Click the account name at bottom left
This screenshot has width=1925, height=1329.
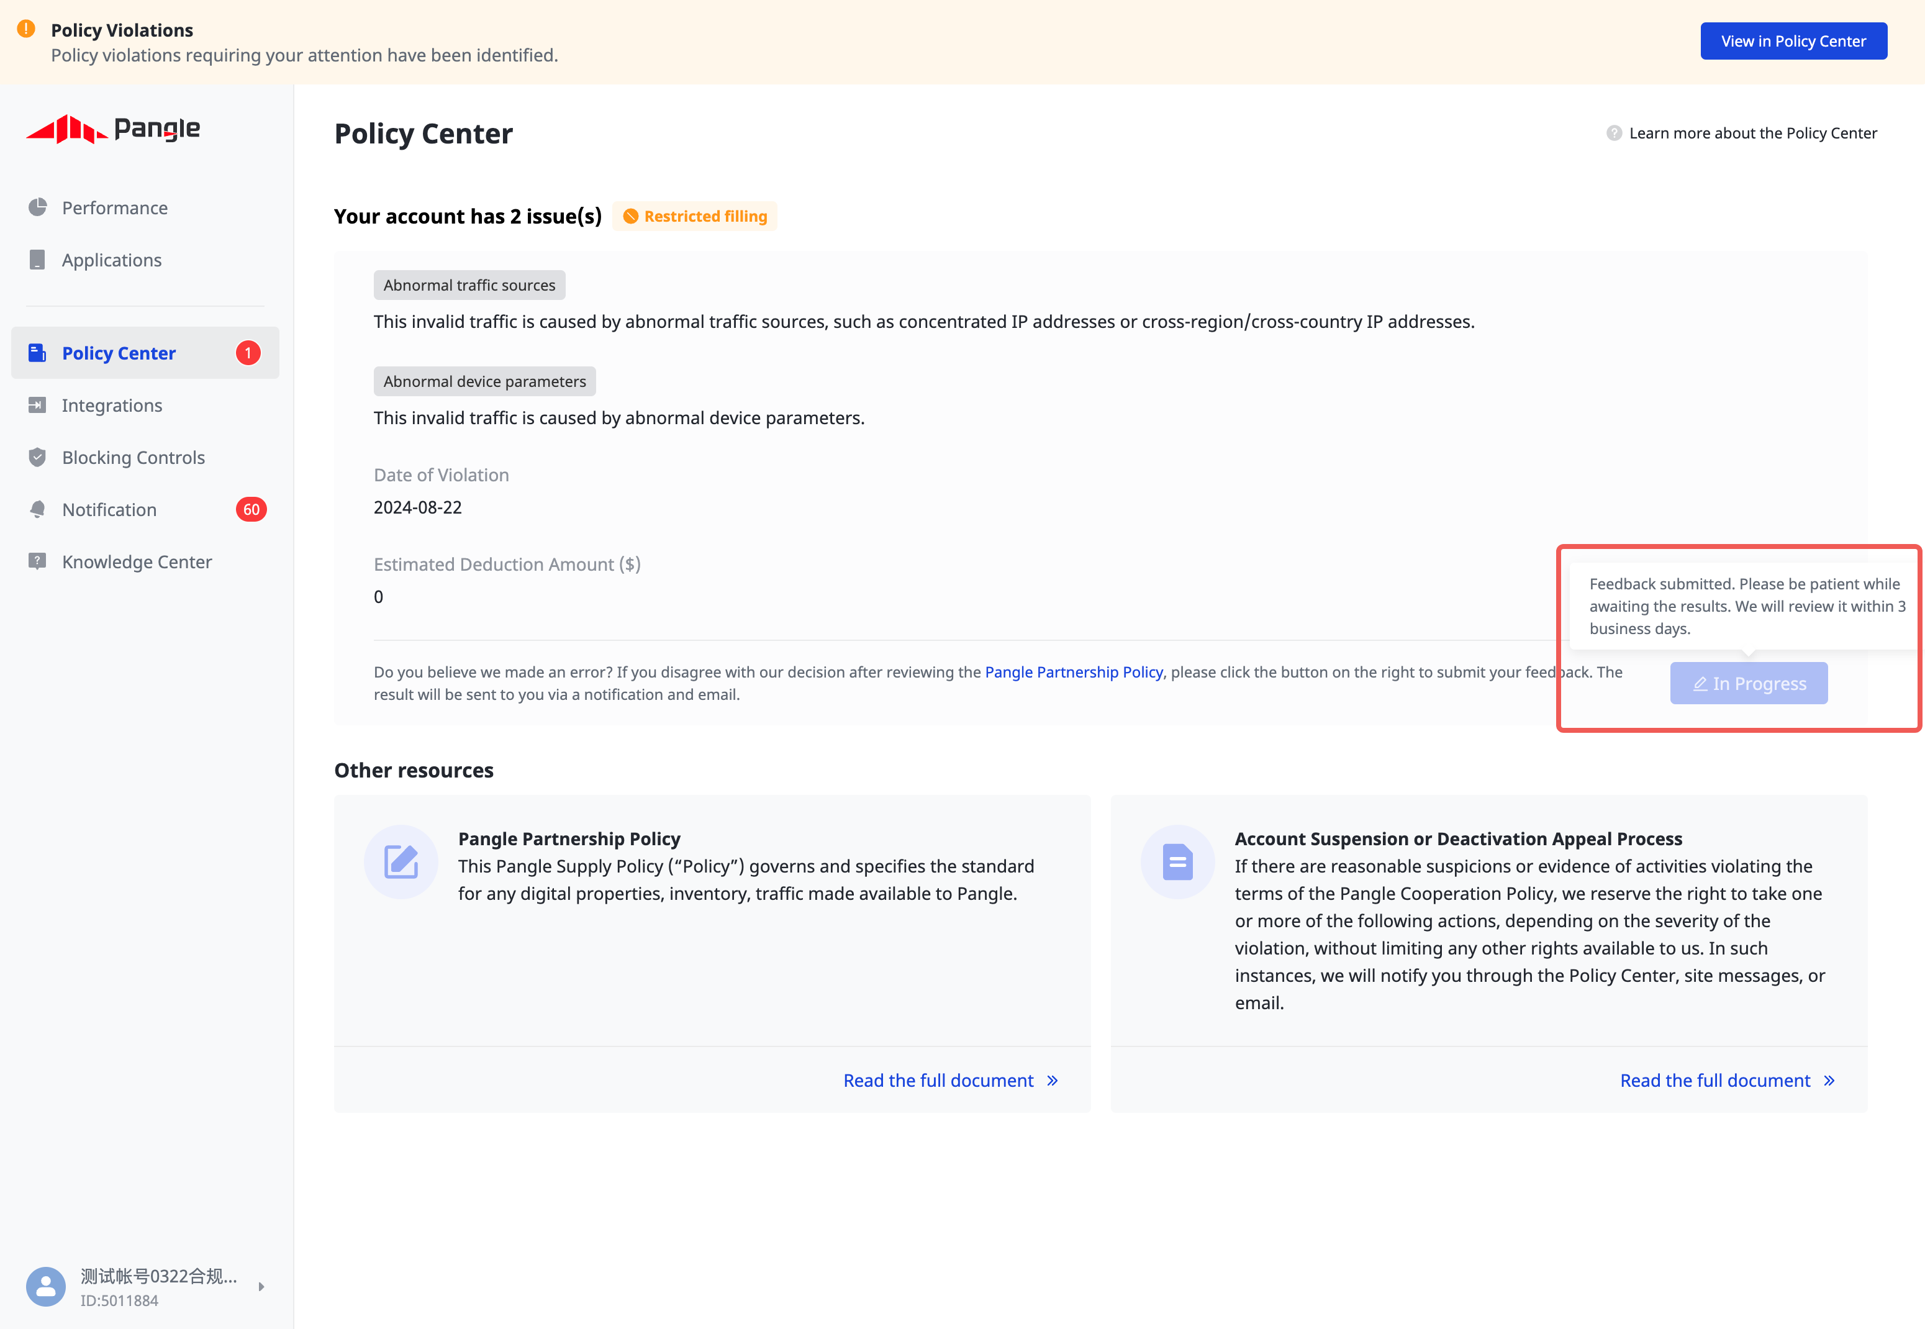[158, 1277]
